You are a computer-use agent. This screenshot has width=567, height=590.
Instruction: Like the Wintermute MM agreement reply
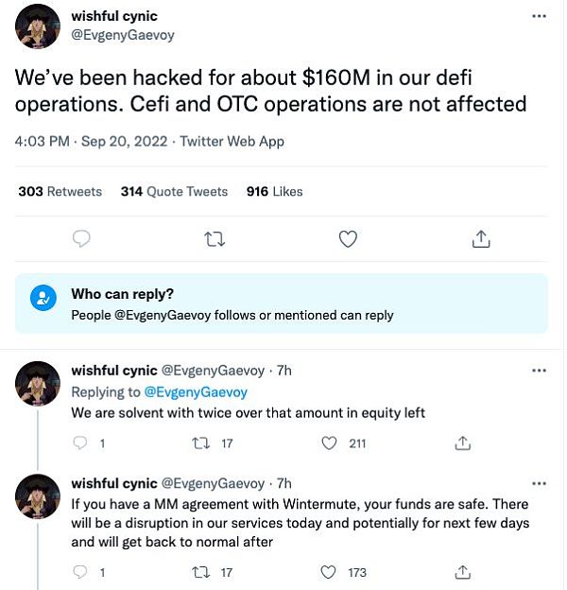click(328, 572)
